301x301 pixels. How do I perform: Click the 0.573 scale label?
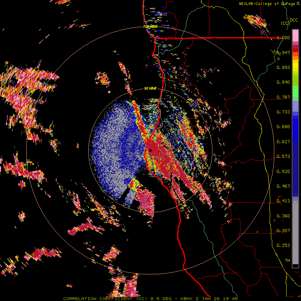283,157
